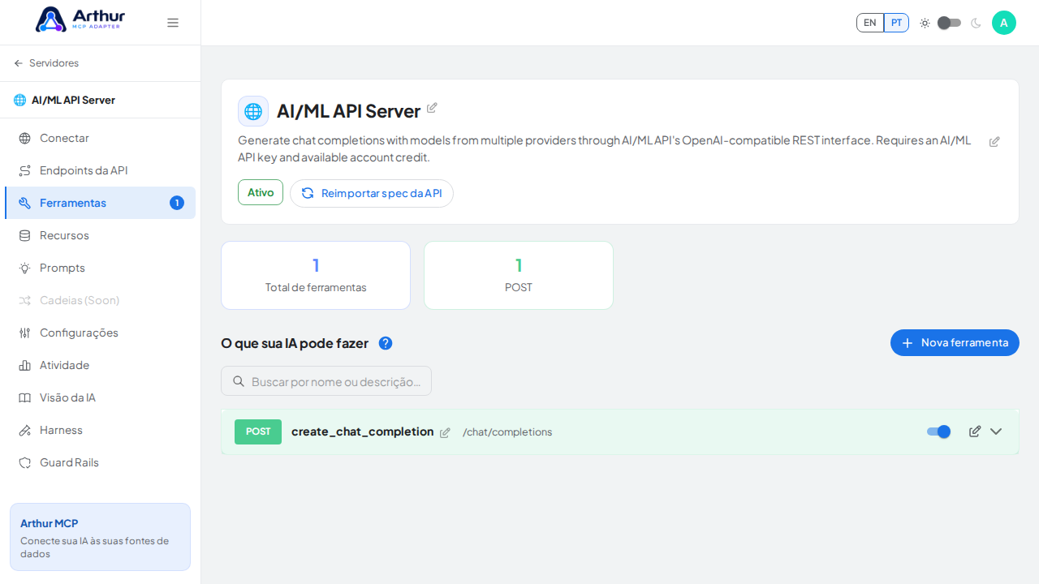Open editor for create_chat_completion tool
1039x584 pixels.
(x=975, y=432)
